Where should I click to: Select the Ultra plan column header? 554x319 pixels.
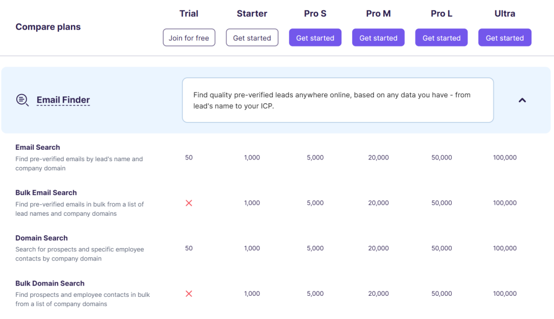pyautogui.click(x=505, y=13)
